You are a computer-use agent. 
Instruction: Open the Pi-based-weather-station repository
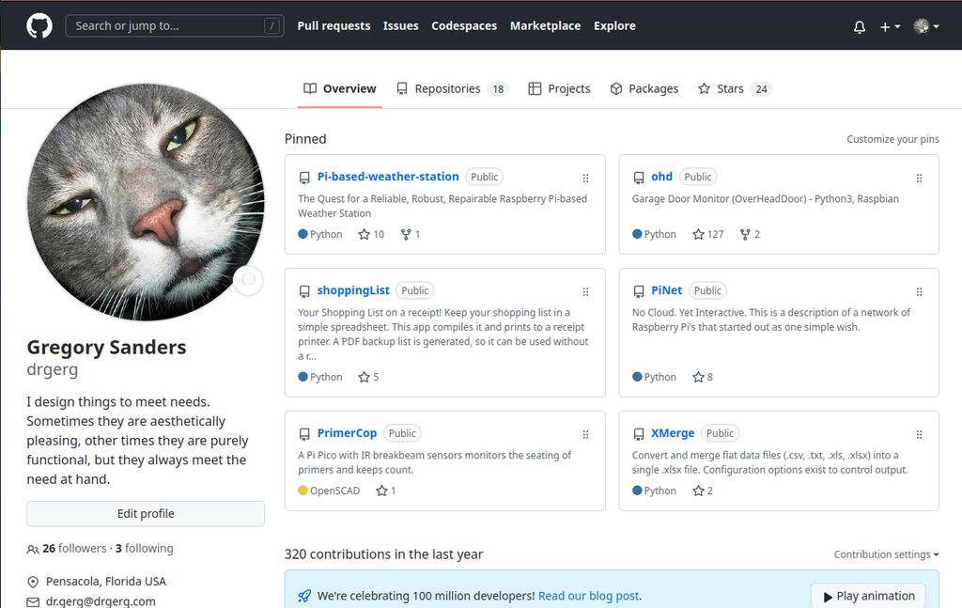coord(388,177)
